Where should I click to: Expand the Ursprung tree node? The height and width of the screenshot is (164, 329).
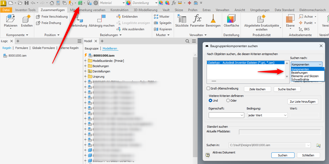pos(85,77)
